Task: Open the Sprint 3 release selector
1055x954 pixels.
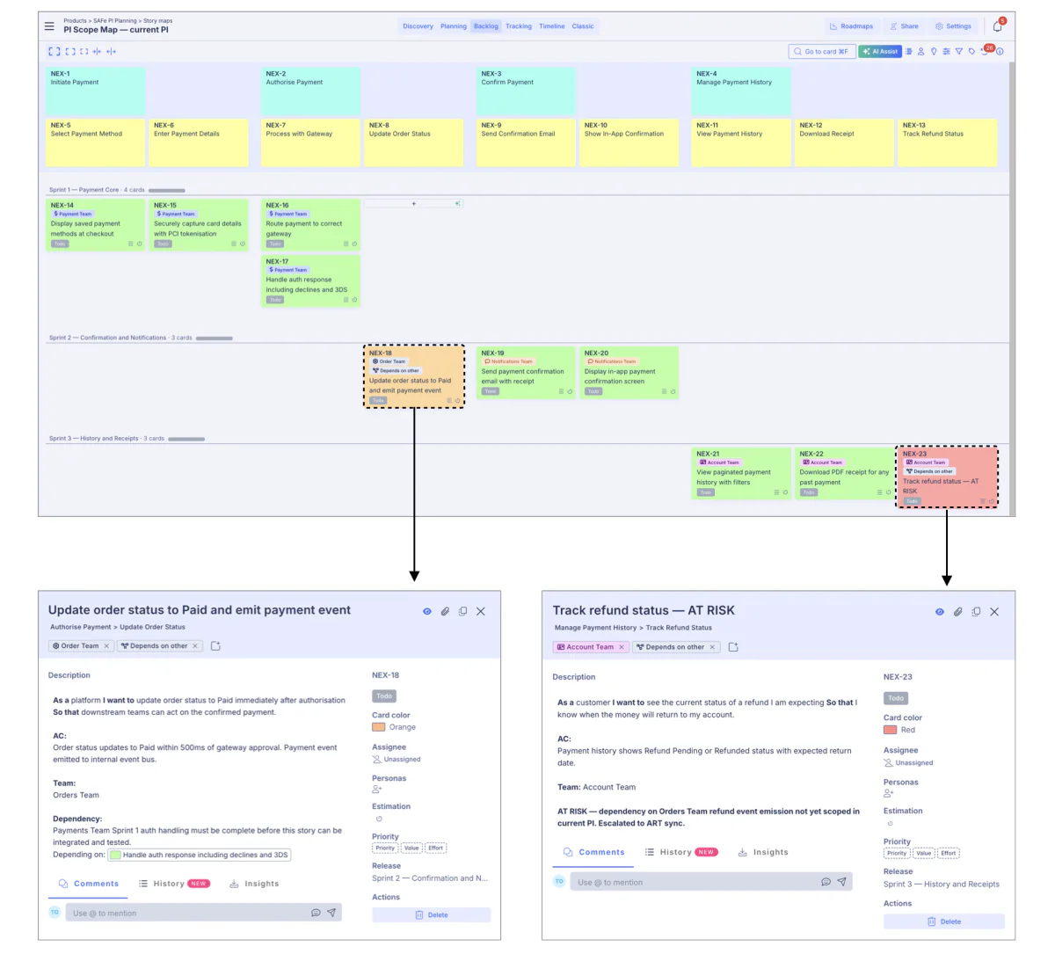Action: [942, 885]
